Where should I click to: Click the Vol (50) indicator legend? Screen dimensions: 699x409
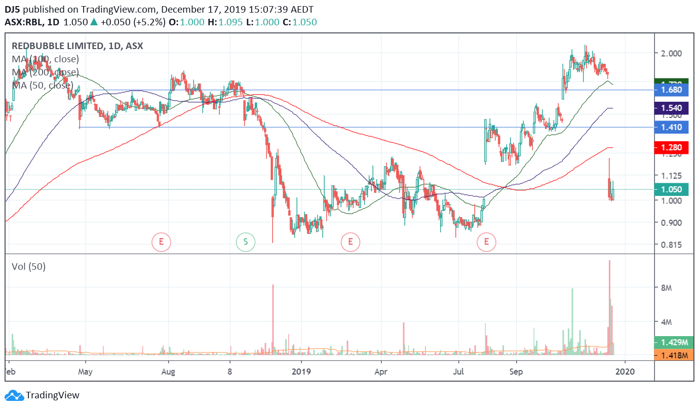point(28,266)
